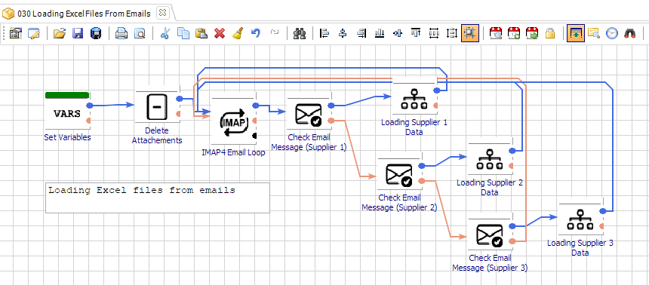The width and height of the screenshot is (649, 285).
Task: Click the 'IMAP4 Email Loop' label
Action: coord(234,152)
